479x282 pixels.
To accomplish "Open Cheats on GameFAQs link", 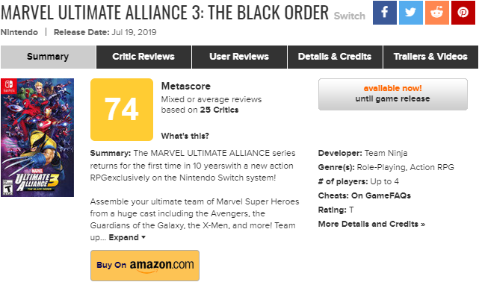I will coord(365,195).
